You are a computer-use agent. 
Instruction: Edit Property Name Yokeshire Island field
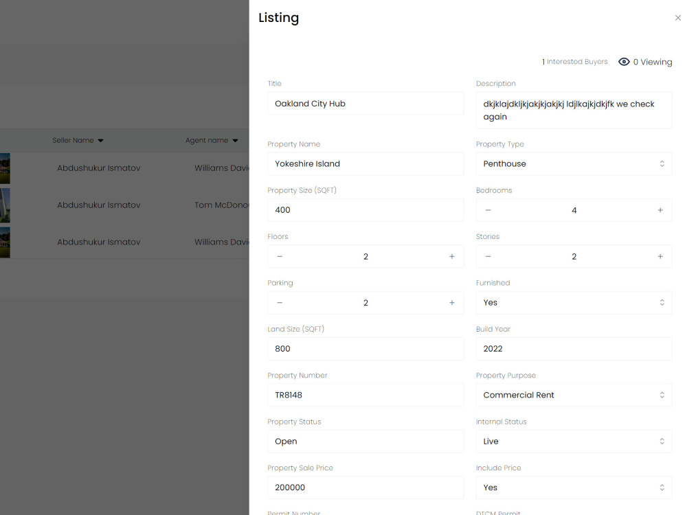(x=365, y=164)
